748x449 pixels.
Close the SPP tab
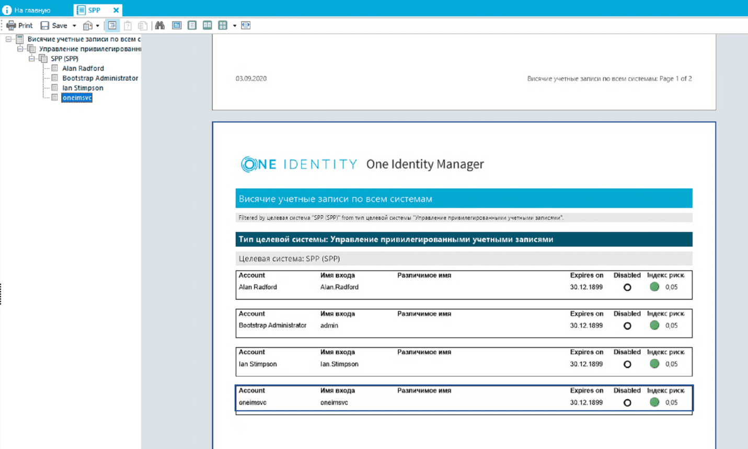116,10
